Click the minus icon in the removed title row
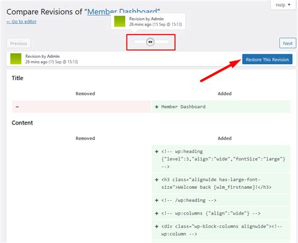The width and height of the screenshot is (298, 243). 17,107
